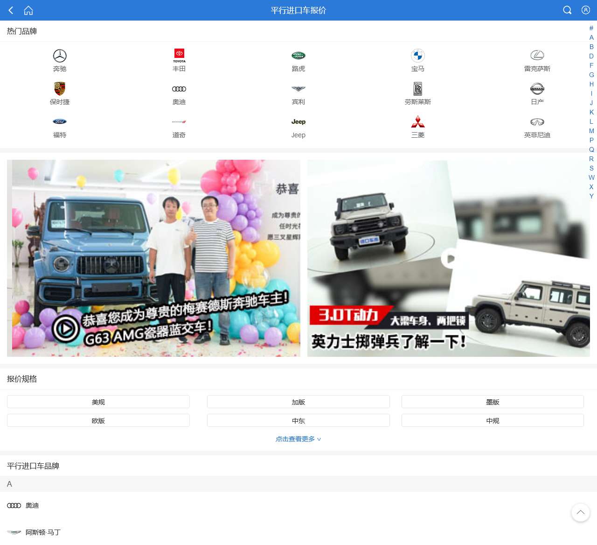The width and height of the screenshot is (597, 545).
Task: Jump to letter H in the index
Action: (x=591, y=84)
